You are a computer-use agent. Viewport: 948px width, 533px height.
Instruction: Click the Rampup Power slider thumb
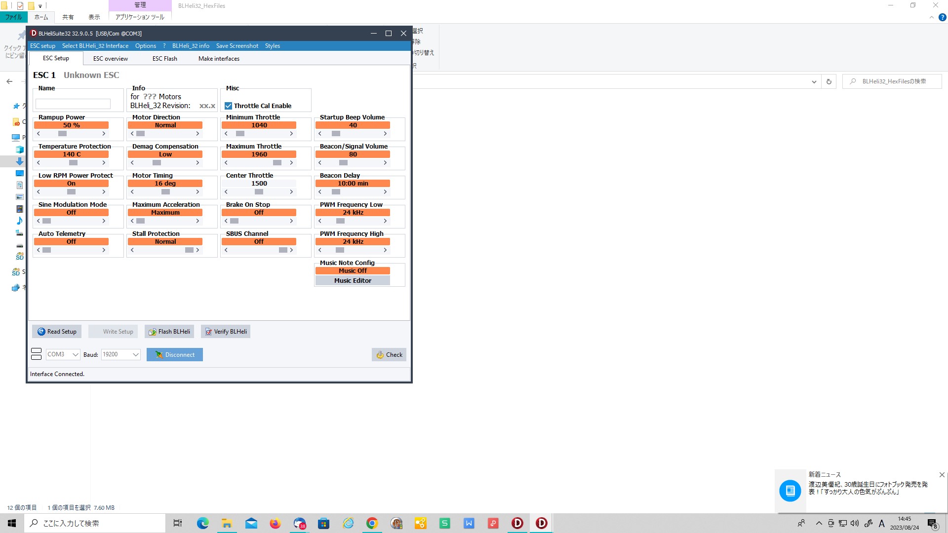coord(62,134)
